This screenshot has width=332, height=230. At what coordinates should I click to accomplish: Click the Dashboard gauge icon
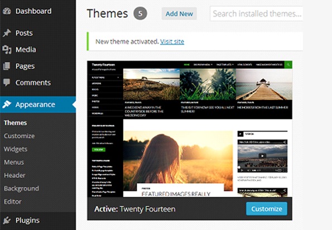[x=7, y=11]
